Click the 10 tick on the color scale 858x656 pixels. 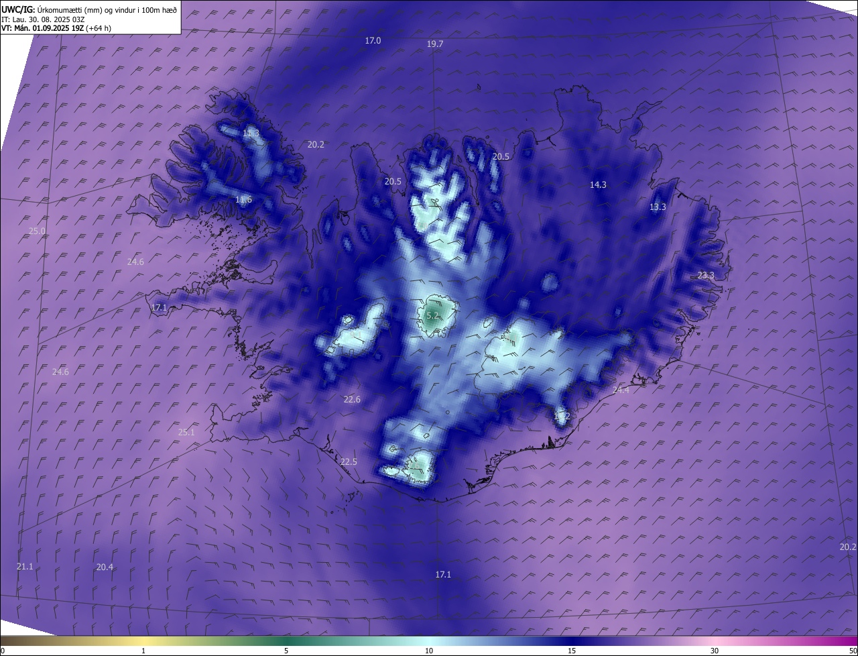pos(429,651)
